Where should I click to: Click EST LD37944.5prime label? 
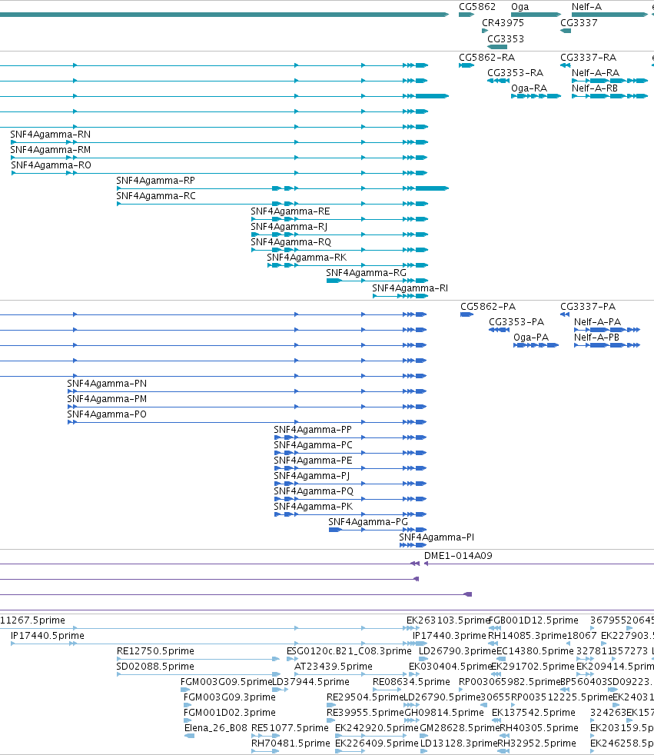tap(311, 682)
